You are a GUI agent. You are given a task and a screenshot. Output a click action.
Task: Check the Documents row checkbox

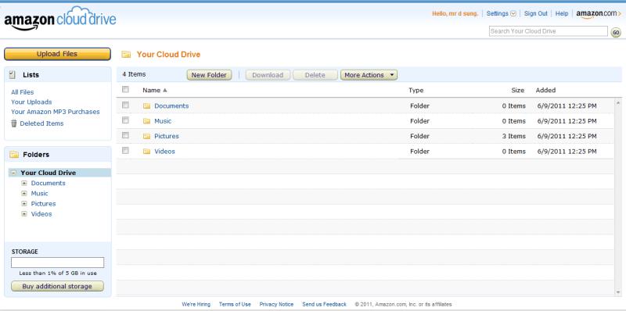(125, 105)
